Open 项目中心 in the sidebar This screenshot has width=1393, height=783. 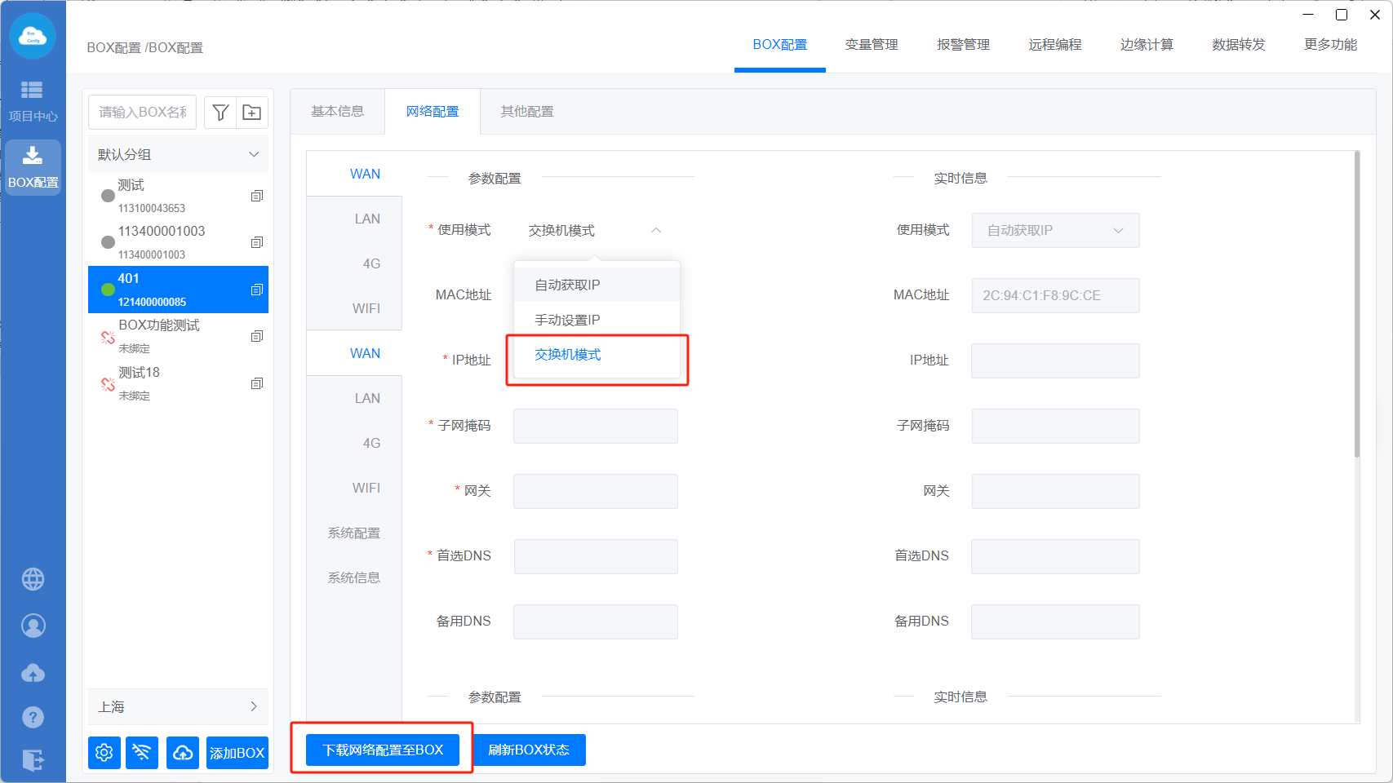point(33,100)
